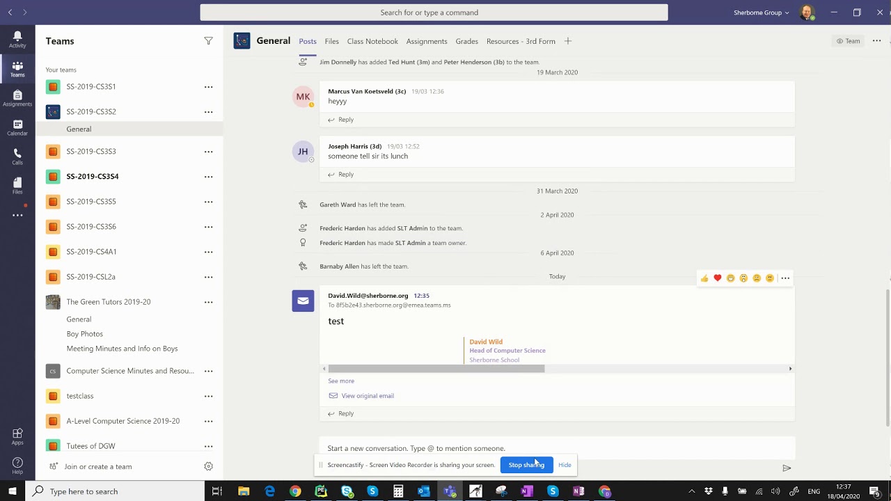Open more options for The Green Tutors 2019-20
Image resolution: width=891 pixels, height=501 pixels.
click(208, 302)
